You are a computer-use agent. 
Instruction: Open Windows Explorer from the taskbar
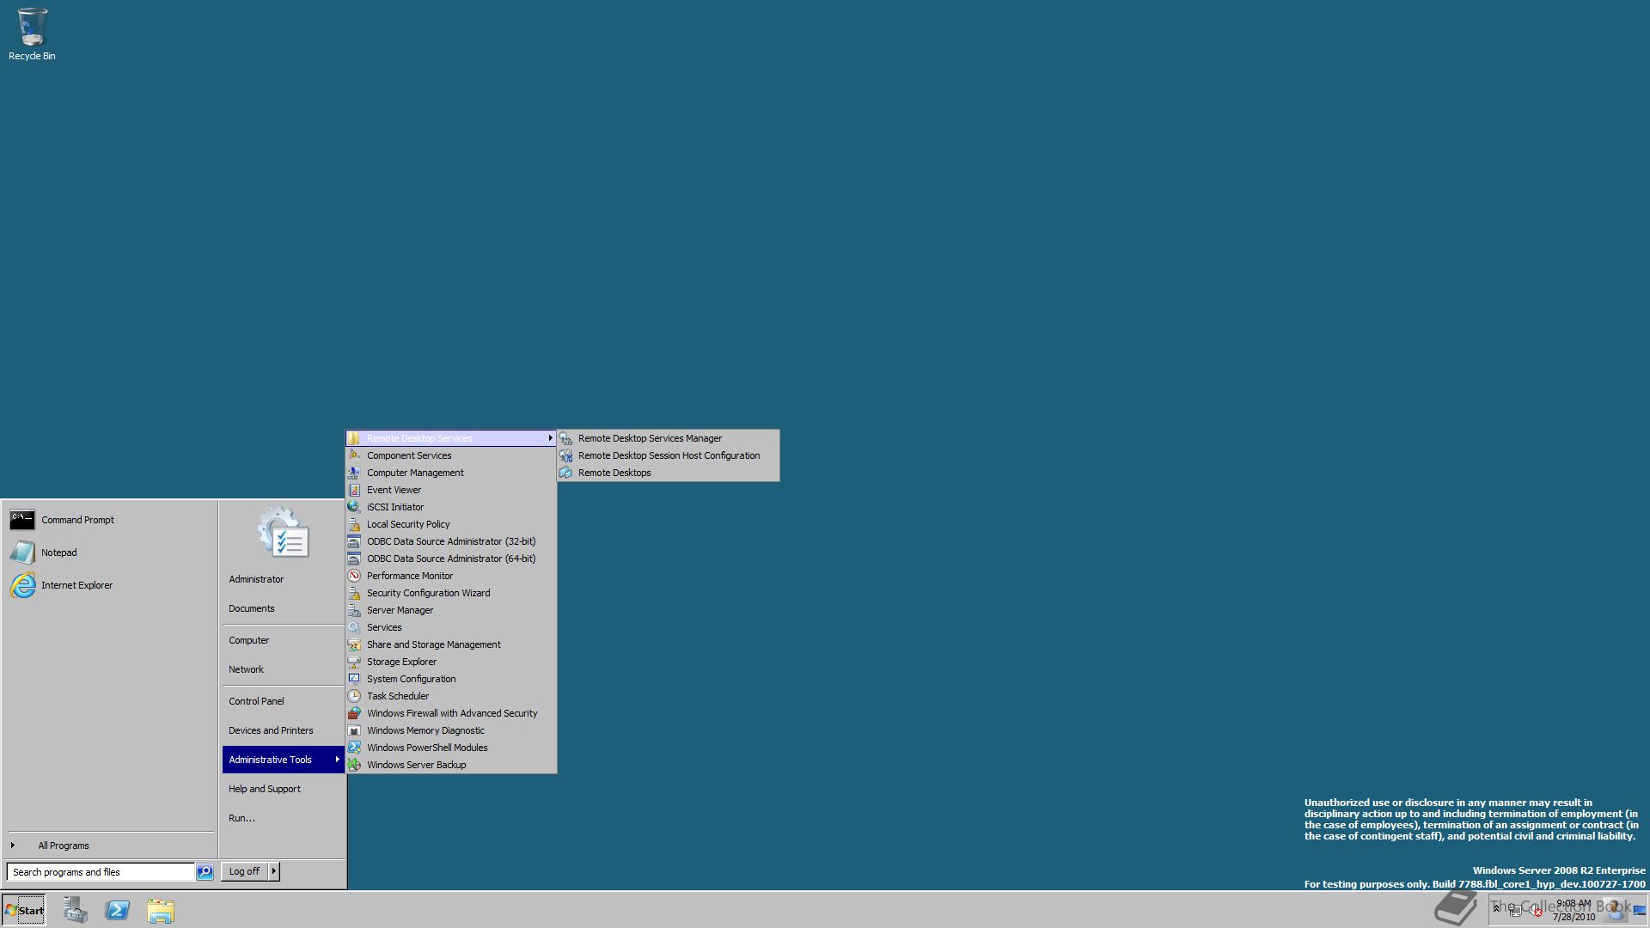(161, 910)
